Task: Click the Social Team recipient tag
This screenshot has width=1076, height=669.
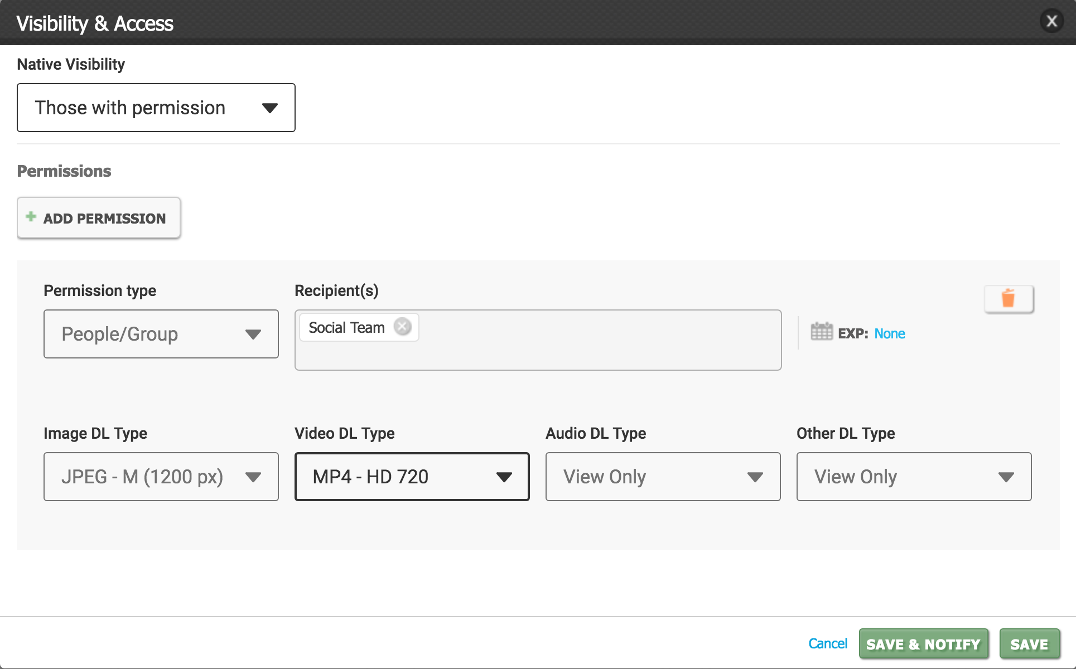Action: pos(346,327)
